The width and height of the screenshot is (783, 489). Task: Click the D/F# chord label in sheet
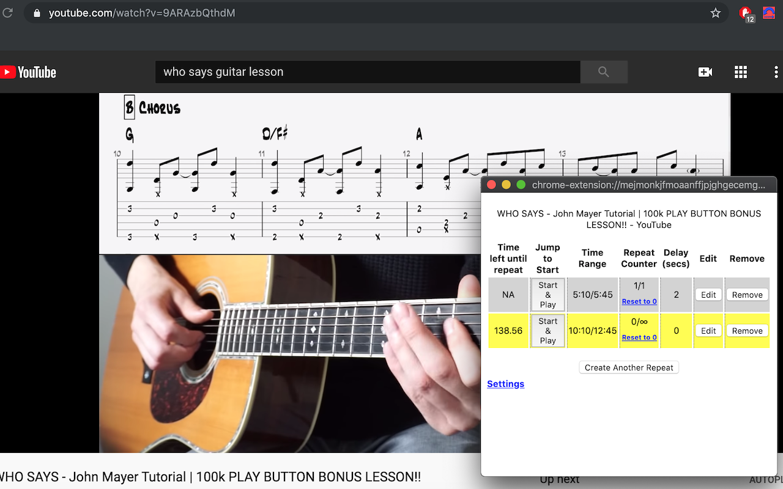(x=275, y=133)
